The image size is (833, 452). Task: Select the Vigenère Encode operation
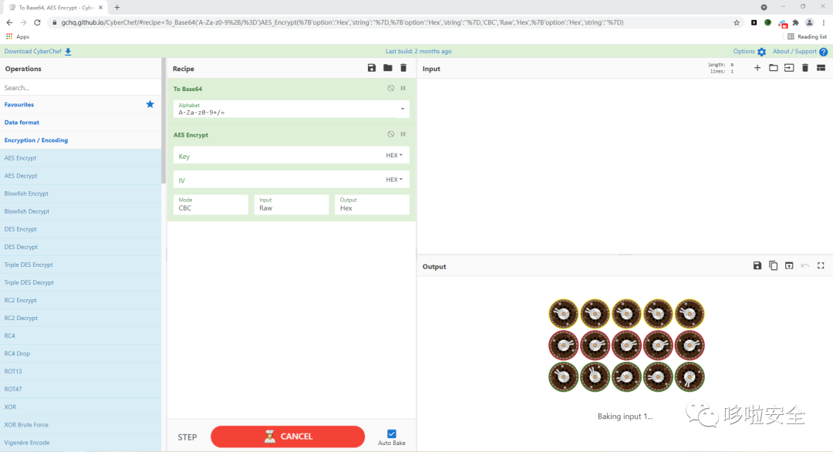tap(81, 443)
